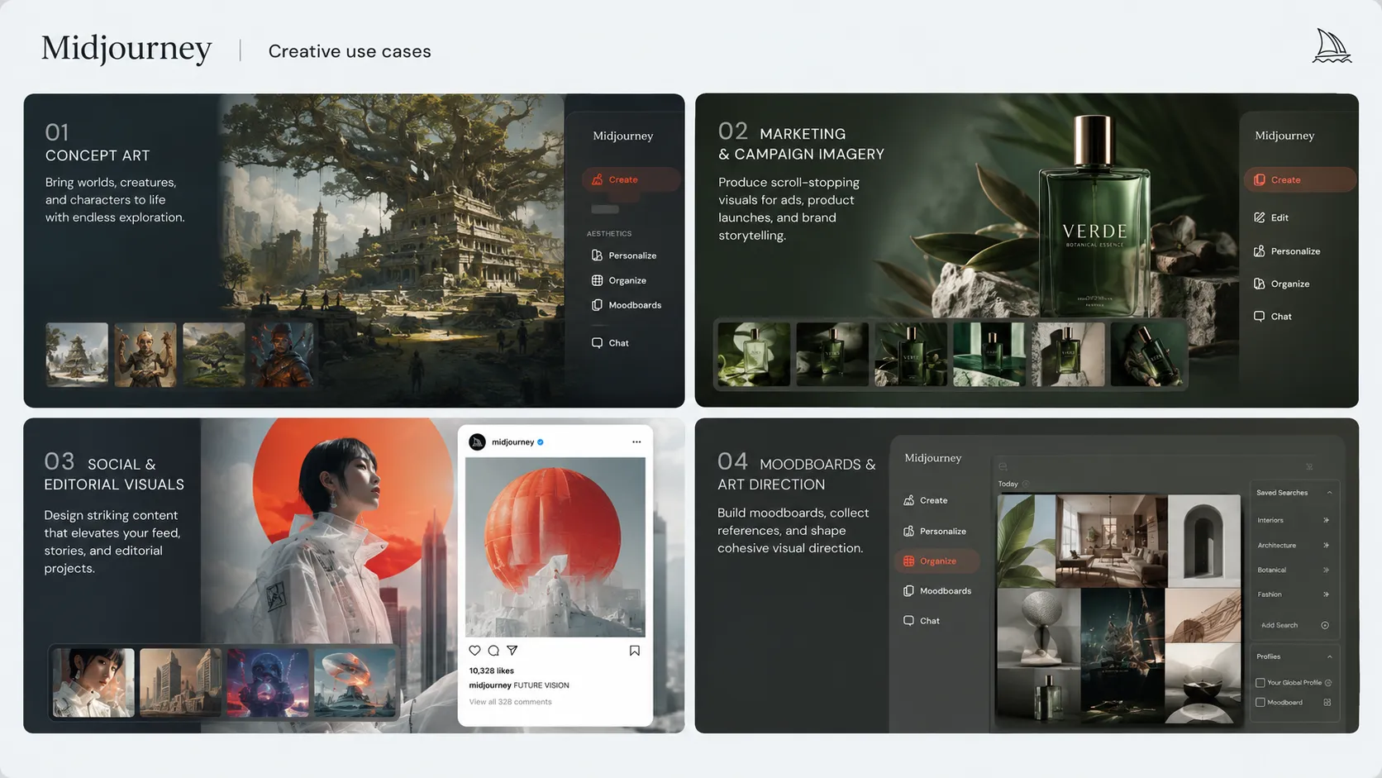Open Personalize icon in Marketing panel sidebar
Viewport: 1382px width, 778px height.
[1259, 251]
